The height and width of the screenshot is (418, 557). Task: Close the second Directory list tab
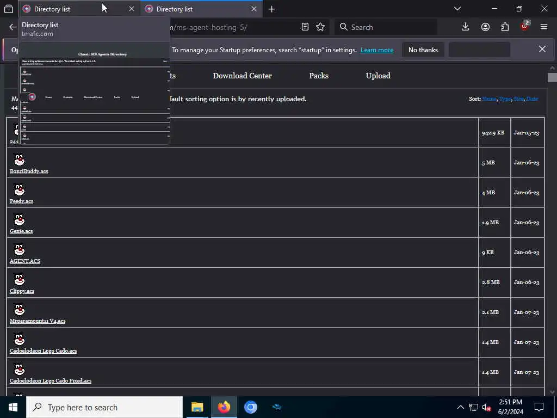[x=253, y=9]
